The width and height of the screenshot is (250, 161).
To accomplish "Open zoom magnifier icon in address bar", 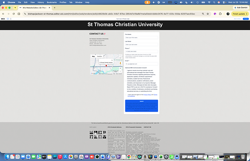I will click(x=203, y=14).
